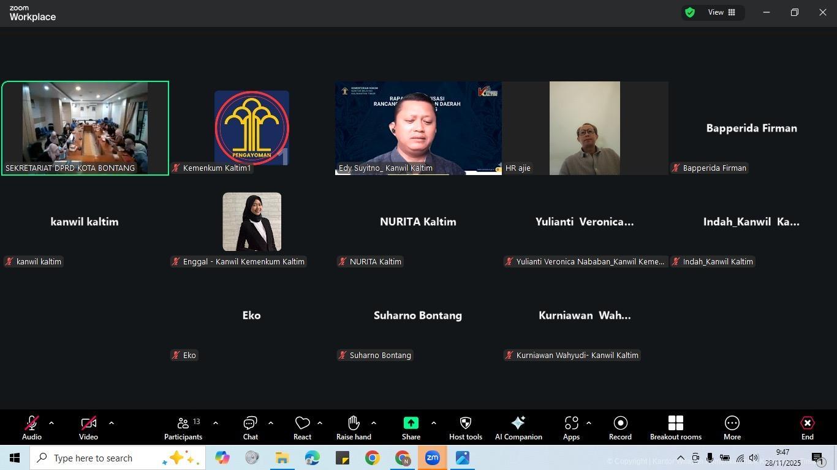This screenshot has width=837, height=470.
Task: Open the AI Companion
Action: [x=518, y=428]
